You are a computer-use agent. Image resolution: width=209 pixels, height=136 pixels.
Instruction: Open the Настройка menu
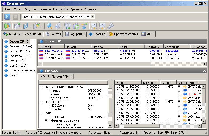coord(60,9)
